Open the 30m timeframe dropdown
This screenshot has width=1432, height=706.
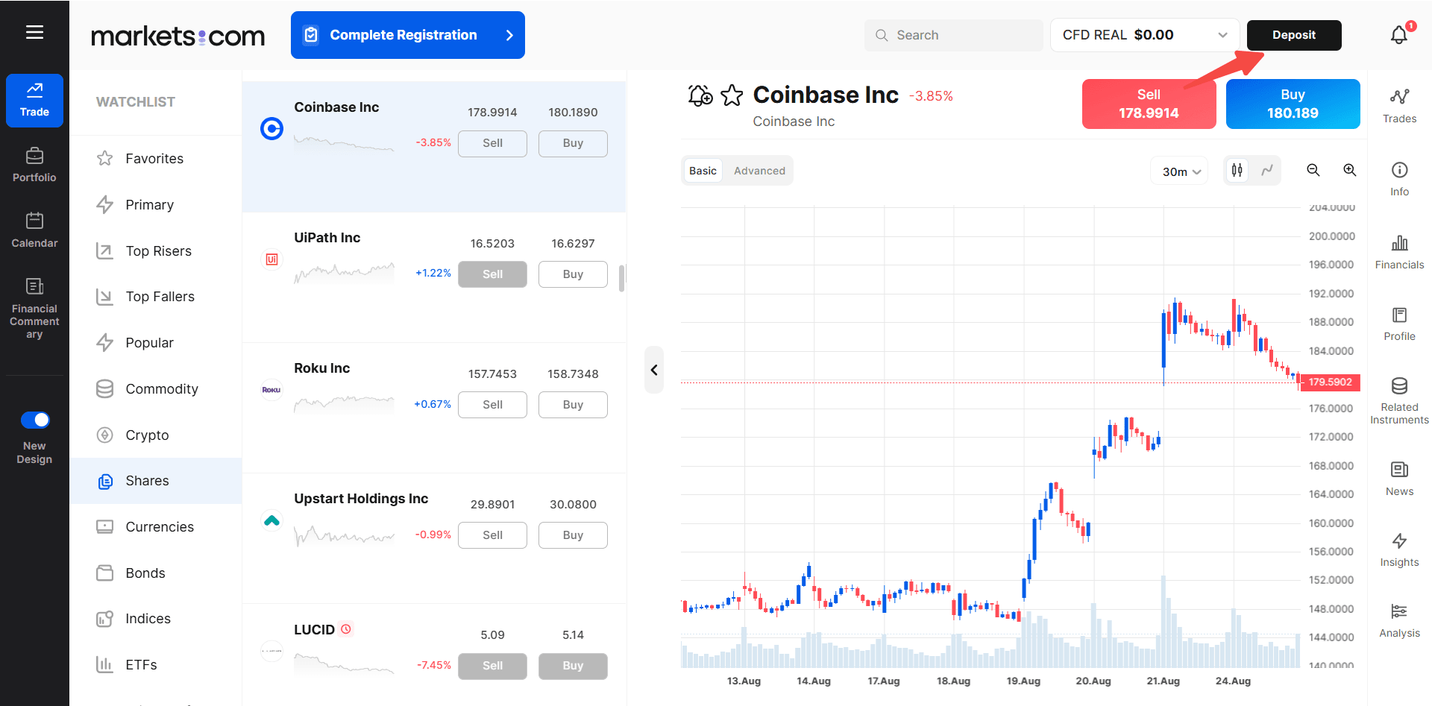(x=1180, y=171)
